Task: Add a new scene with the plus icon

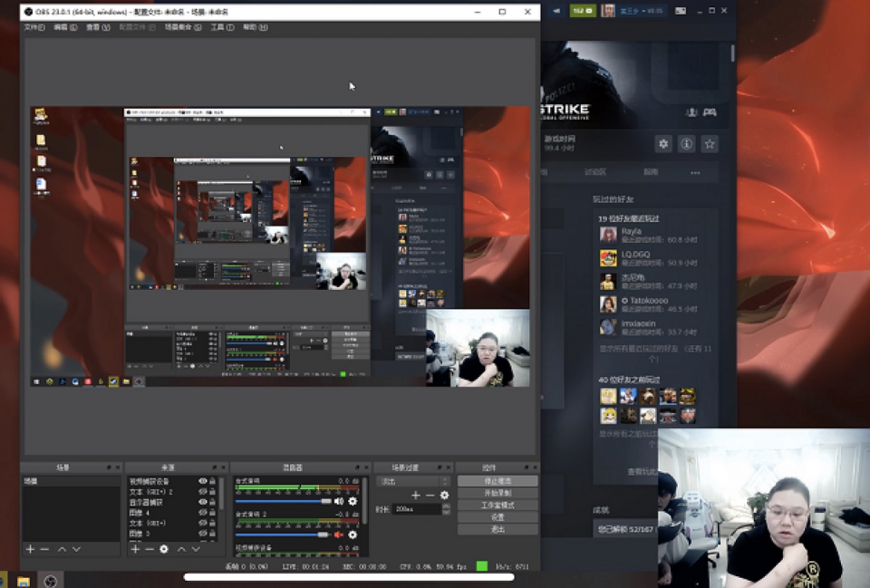Action: 30,549
